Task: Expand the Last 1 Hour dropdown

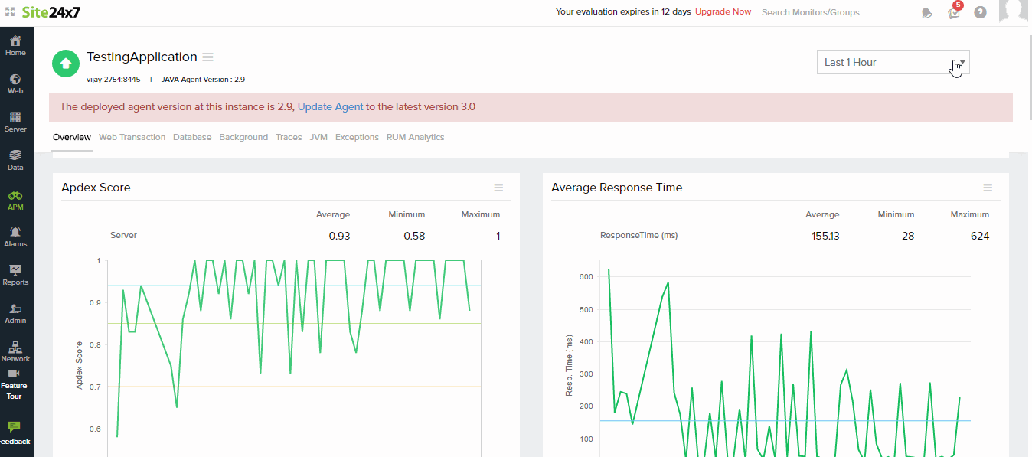Action: [x=893, y=62]
